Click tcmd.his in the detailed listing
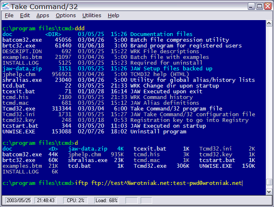Screen dimensions: 274x207 point(16,97)
